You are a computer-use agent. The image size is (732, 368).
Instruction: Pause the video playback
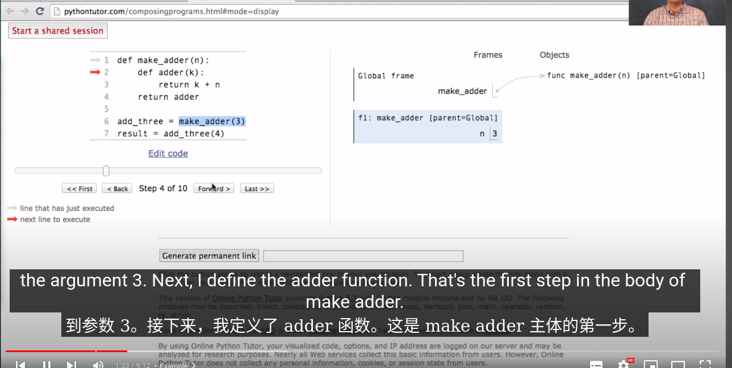(x=47, y=365)
